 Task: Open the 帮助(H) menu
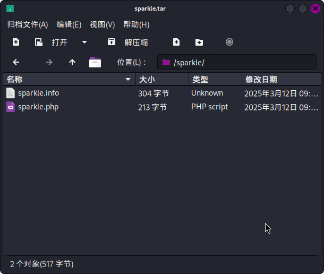click(137, 24)
